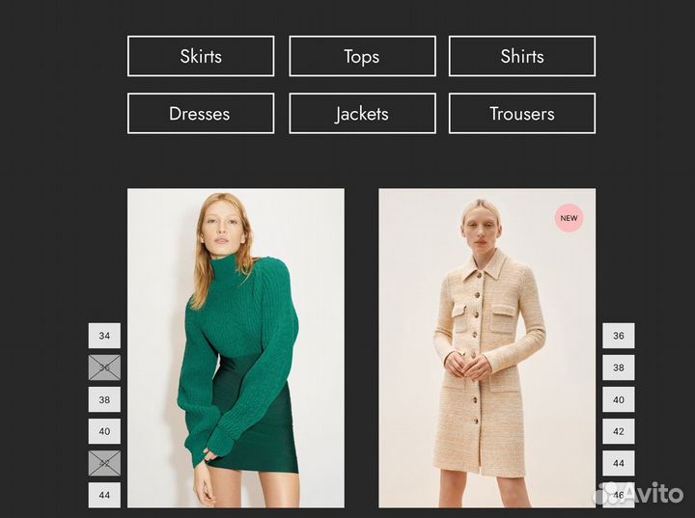Open the Skirts category
This screenshot has height=518, width=695.
coord(201,56)
